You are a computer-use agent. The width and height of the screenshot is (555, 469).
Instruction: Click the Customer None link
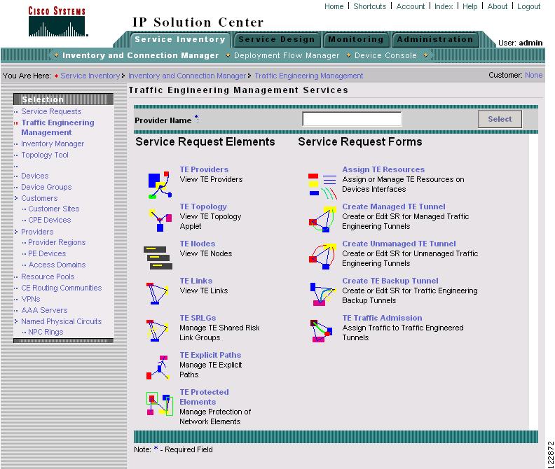tap(533, 75)
